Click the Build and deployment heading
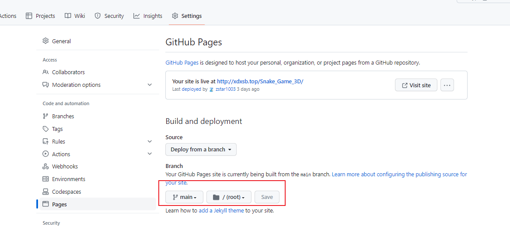The image size is (510, 226). pyautogui.click(x=204, y=121)
